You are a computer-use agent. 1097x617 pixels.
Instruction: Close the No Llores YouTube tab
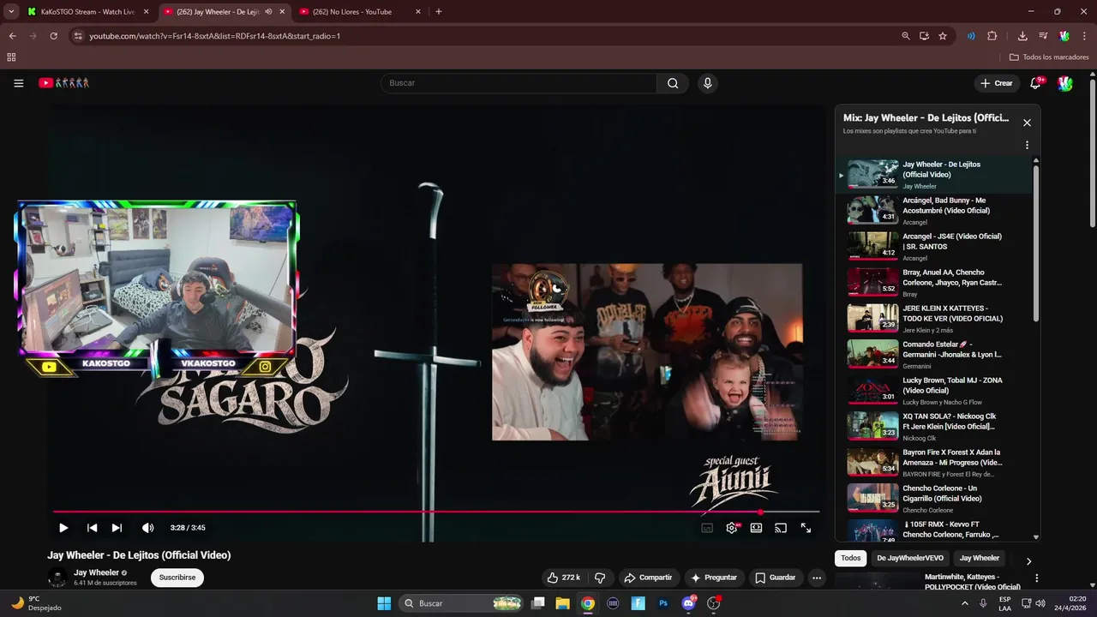(x=418, y=12)
